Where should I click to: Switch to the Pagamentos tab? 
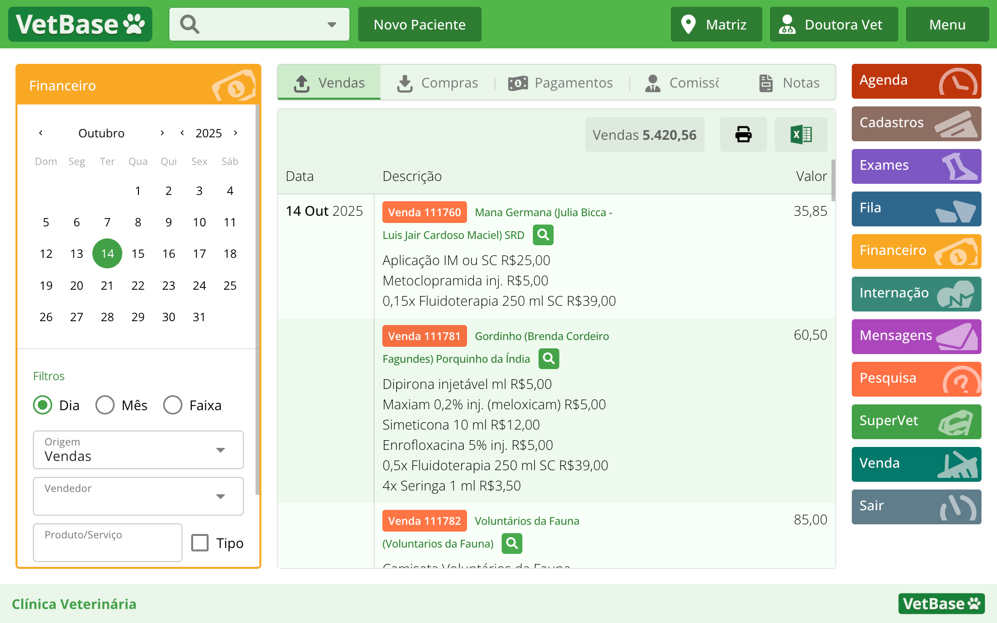point(561,83)
